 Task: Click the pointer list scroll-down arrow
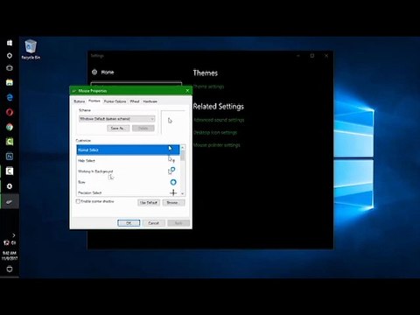[183, 193]
